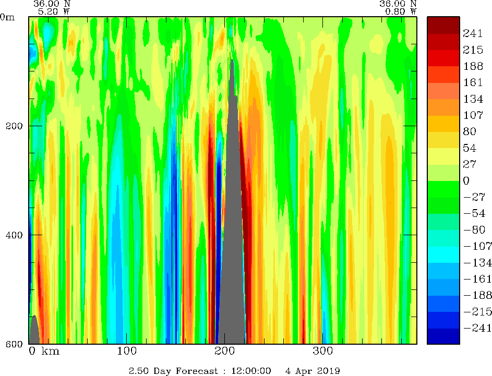492x376 pixels.
Task: Click the small gray seabed bump near 0 km
Action: coord(34,331)
